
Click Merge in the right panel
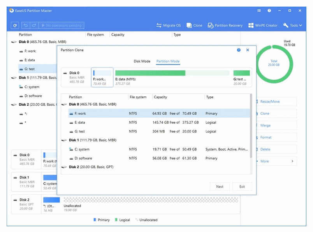(x=276, y=126)
